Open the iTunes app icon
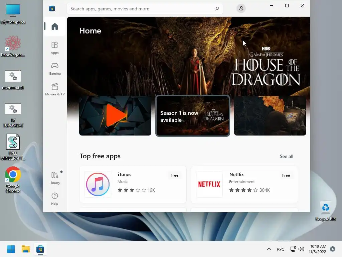 [x=98, y=184]
